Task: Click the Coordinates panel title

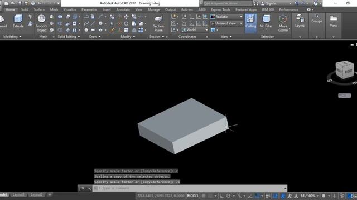Action: point(187,37)
